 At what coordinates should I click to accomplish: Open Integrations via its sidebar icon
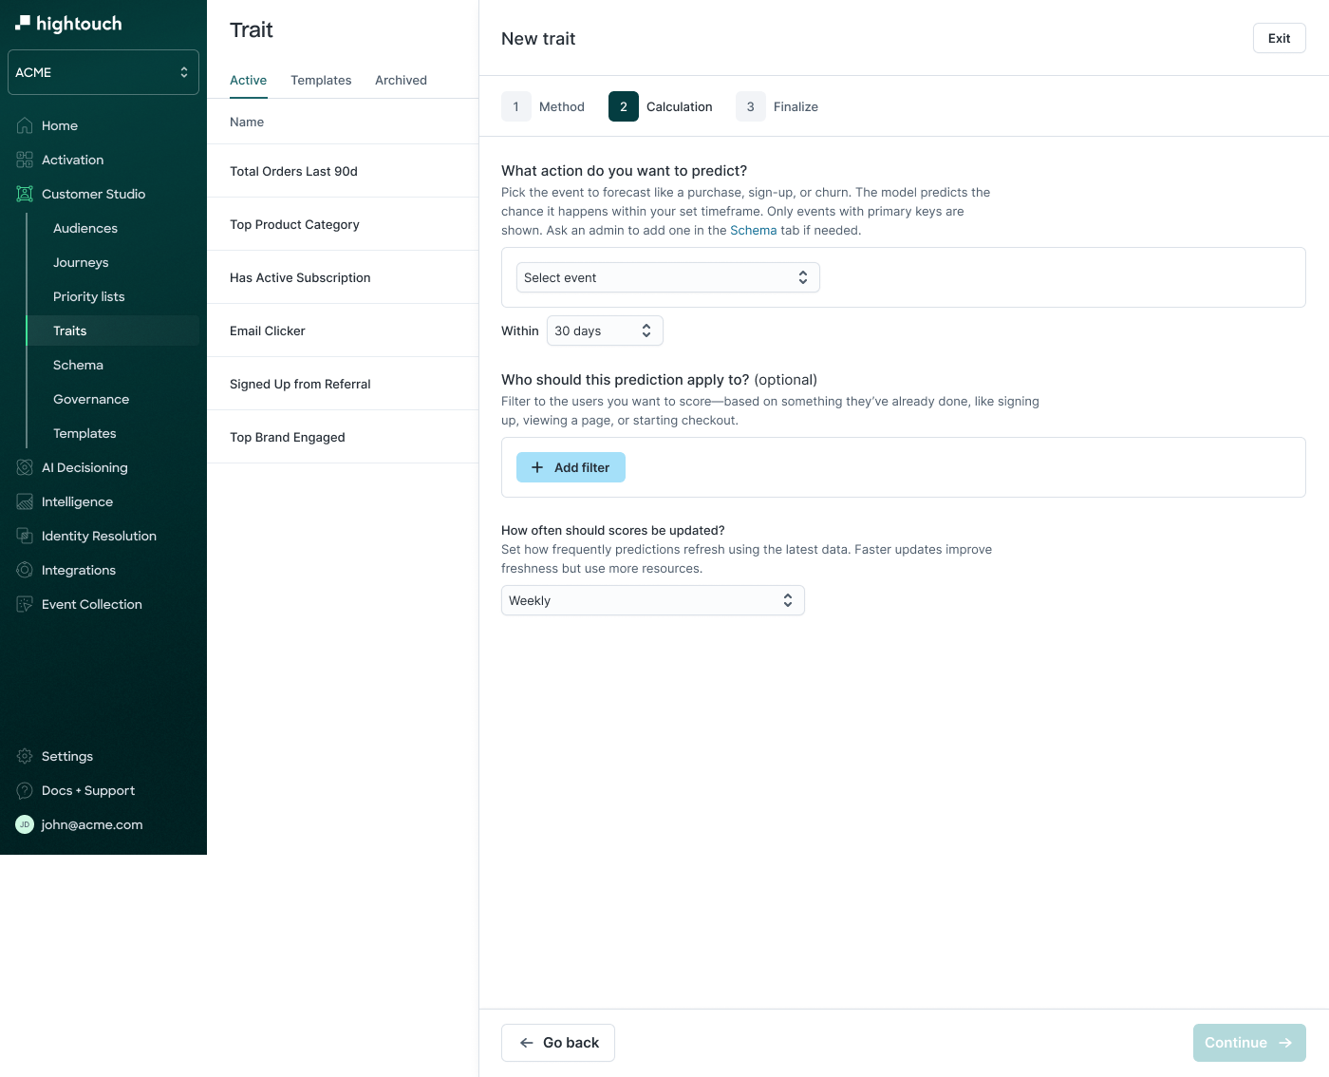pos(25,570)
